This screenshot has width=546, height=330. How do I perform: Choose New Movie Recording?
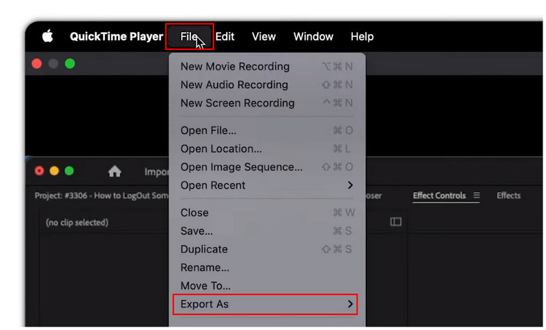coord(267,66)
